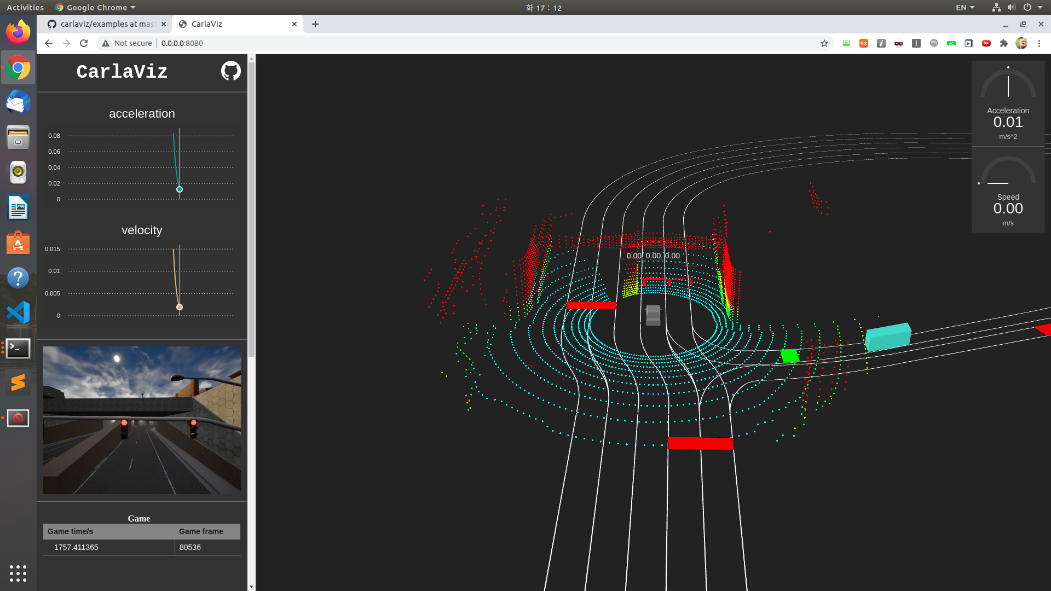
Task: Click the red stop line near bottom
Action: pos(700,443)
